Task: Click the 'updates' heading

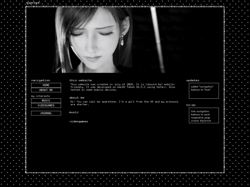Action: [193, 80]
